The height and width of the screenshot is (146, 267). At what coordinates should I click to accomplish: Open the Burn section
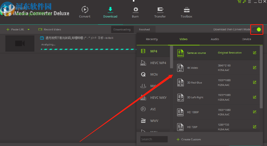click(135, 12)
